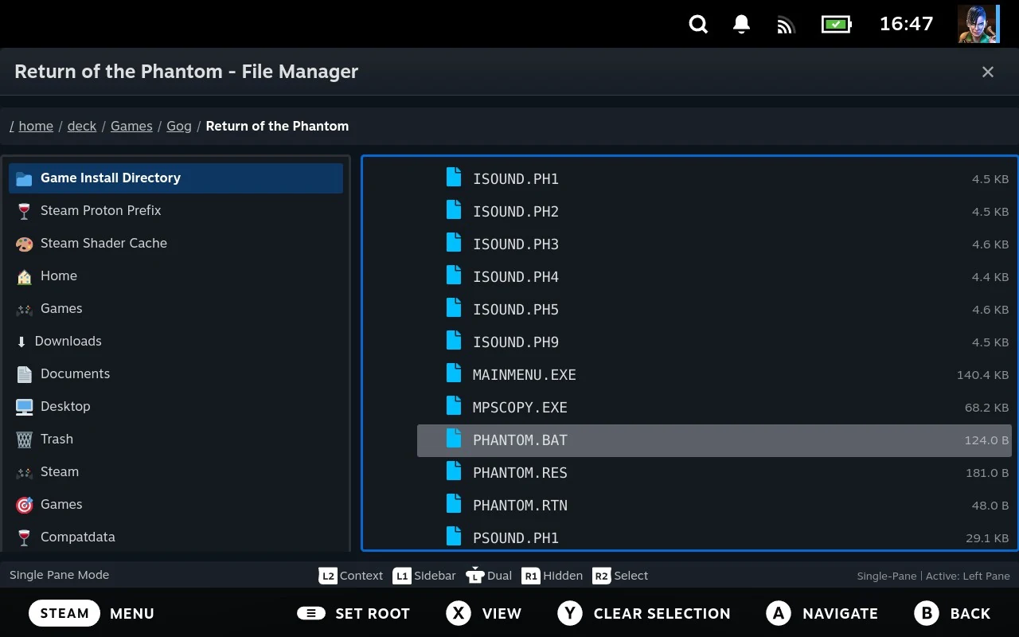The image size is (1019, 637).
Task: Close the File Manager window
Action: click(x=988, y=72)
